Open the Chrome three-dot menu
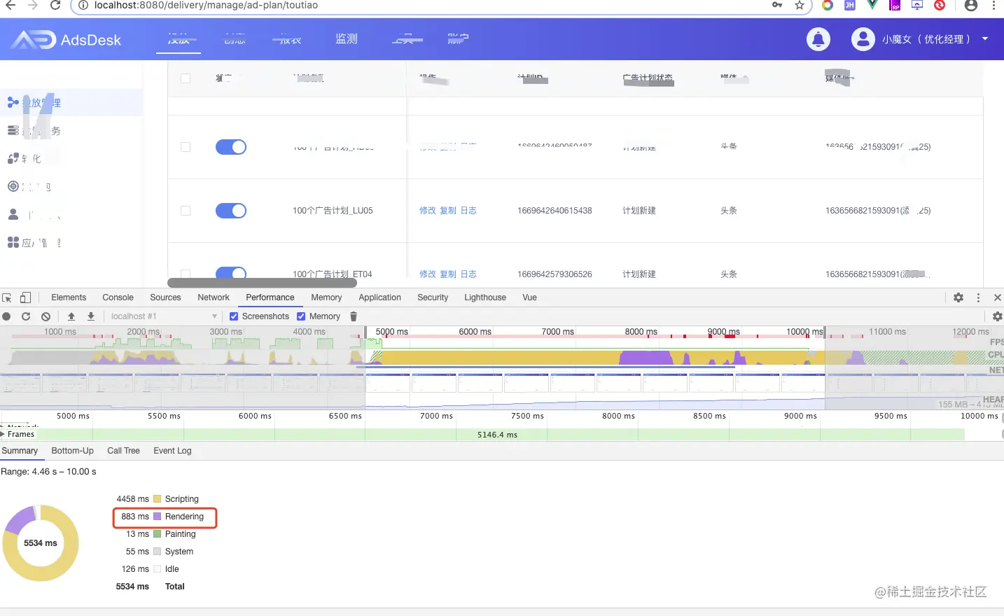The height and width of the screenshot is (616, 1004). pos(993,5)
